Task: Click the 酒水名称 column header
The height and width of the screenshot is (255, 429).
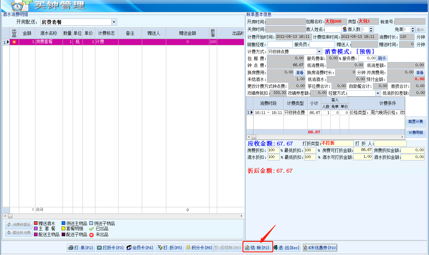Action: (x=49, y=33)
